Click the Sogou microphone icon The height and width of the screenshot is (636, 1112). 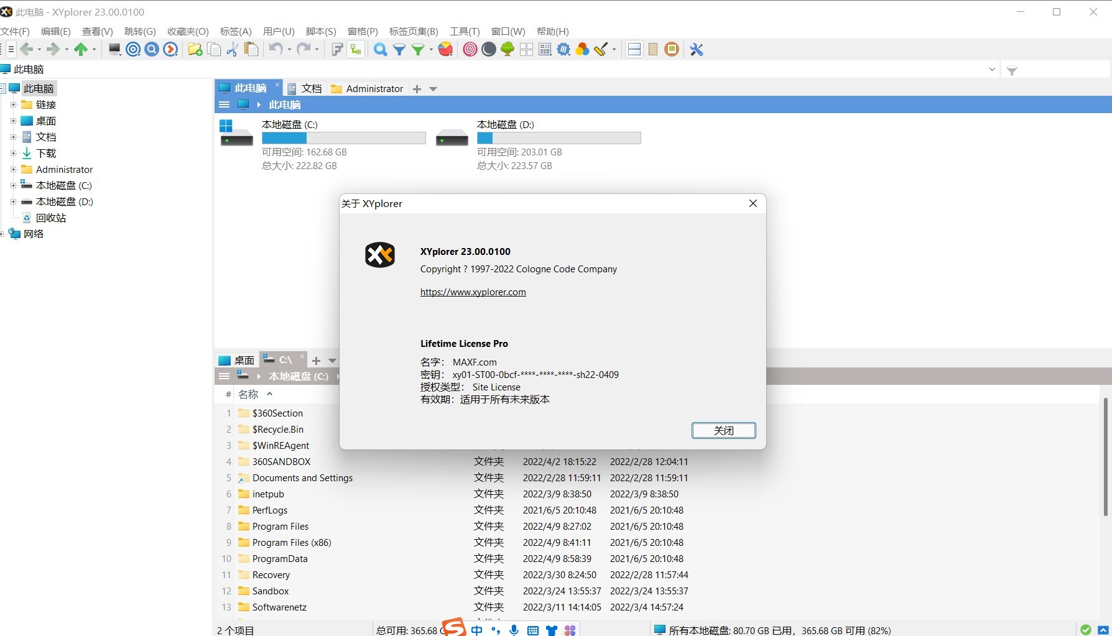pos(514,630)
